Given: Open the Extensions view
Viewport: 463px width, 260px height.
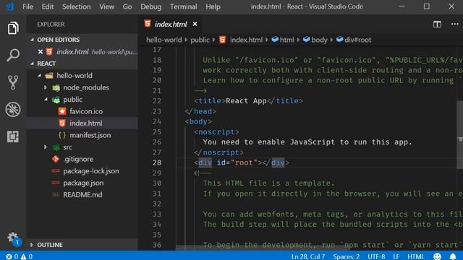Looking at the screenshot, I should click(x=13, y=136).
